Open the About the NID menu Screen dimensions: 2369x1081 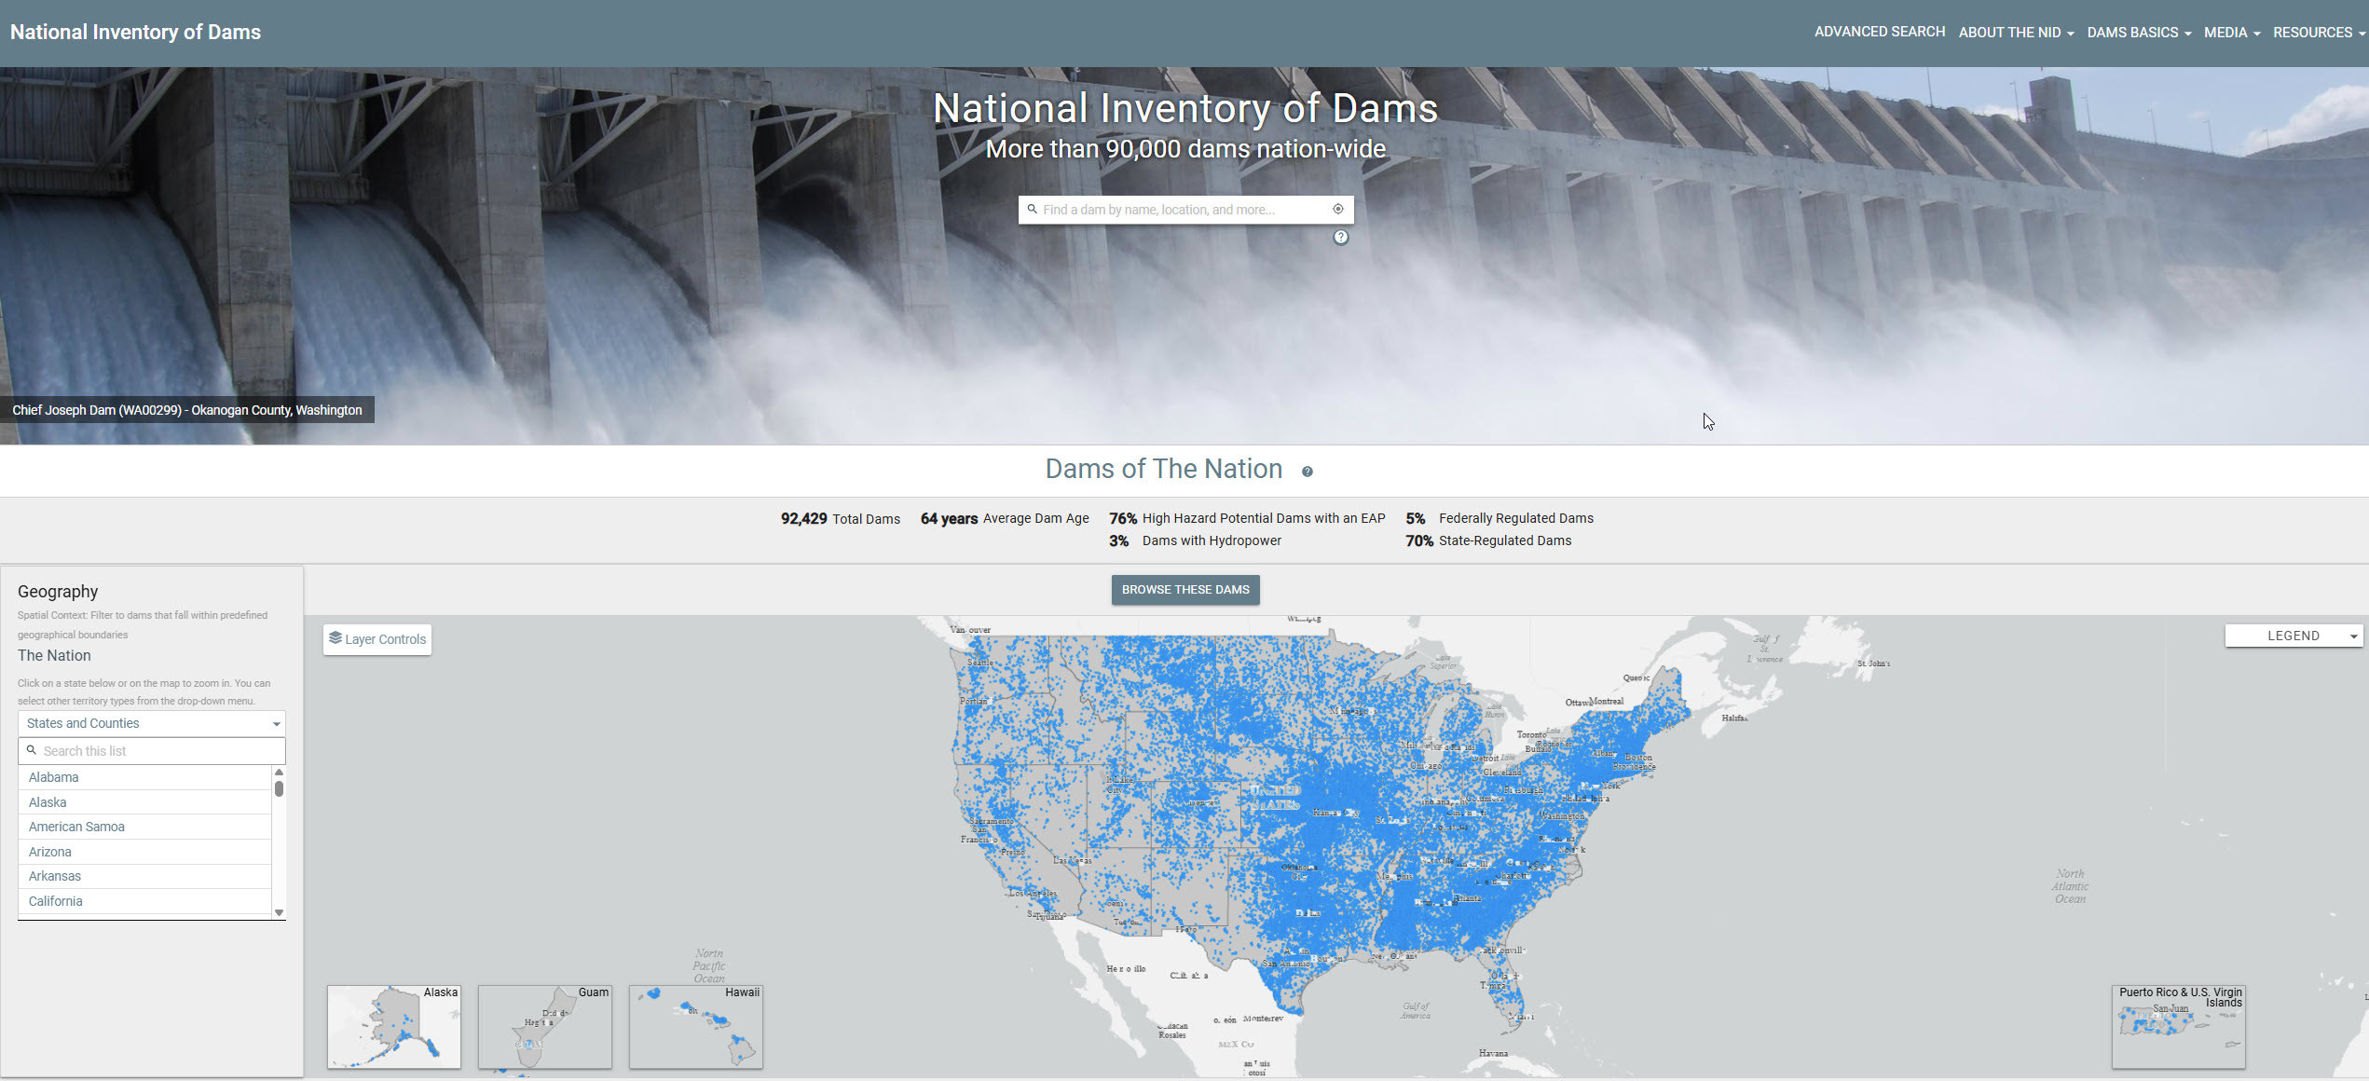(x=2016, y=33)
